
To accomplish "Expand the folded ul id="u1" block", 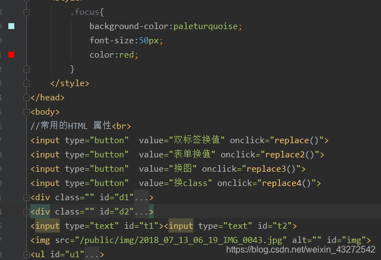I will (26, 255).
